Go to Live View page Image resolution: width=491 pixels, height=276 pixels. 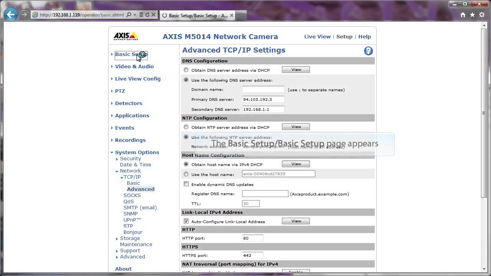(x=317, y=36)
